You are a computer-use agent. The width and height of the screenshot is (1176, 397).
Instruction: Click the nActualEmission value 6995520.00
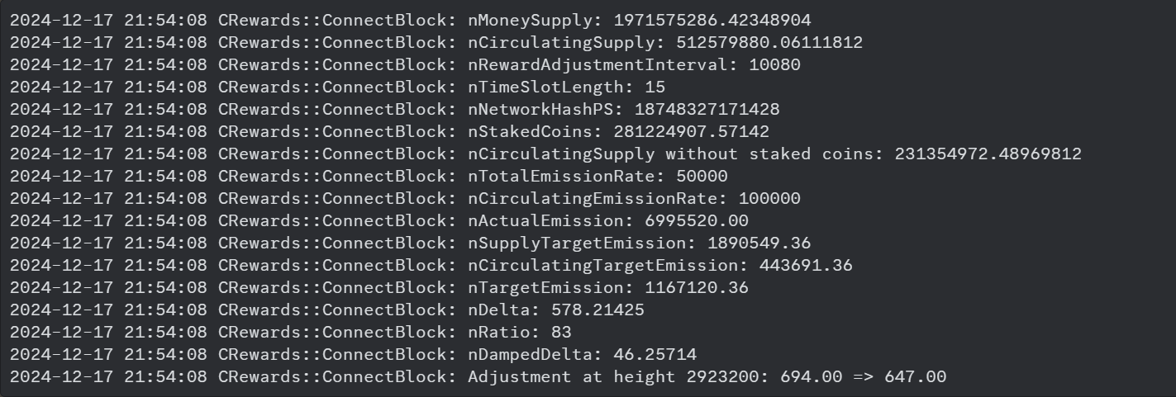click(701, 220)
